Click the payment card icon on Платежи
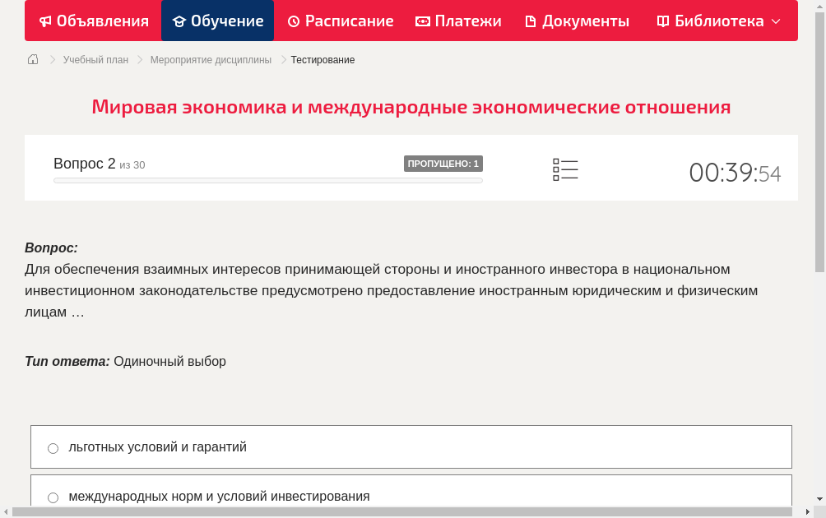826x518 pixels. (x=422, y=21)
